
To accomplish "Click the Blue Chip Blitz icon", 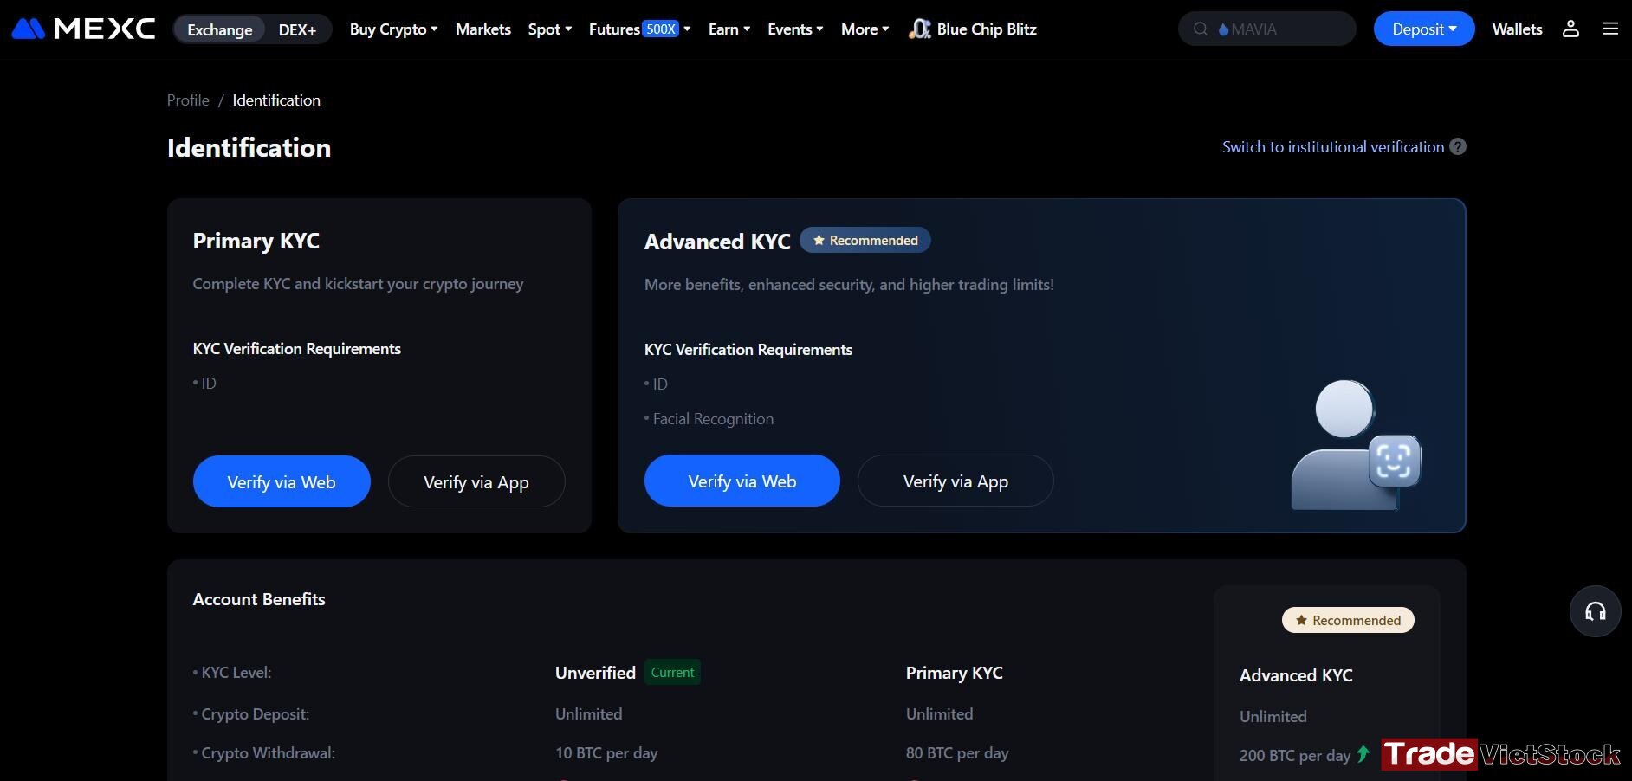I will coord(919,29).
